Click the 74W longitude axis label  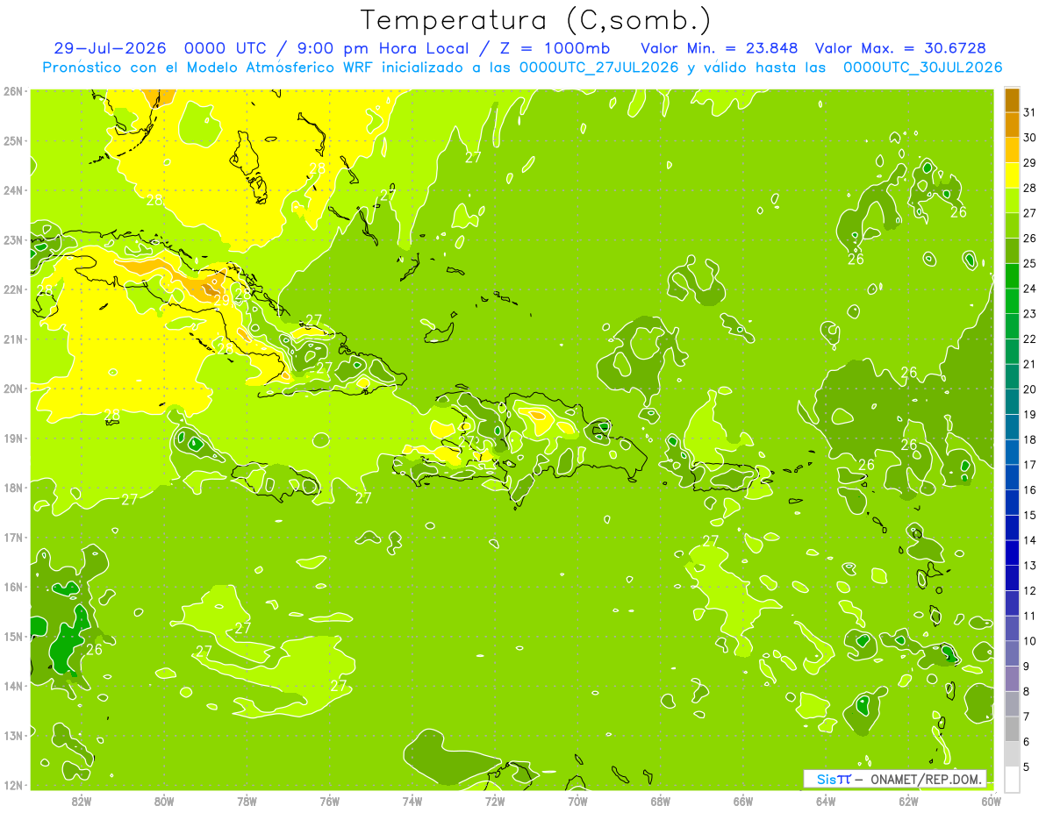412,801
